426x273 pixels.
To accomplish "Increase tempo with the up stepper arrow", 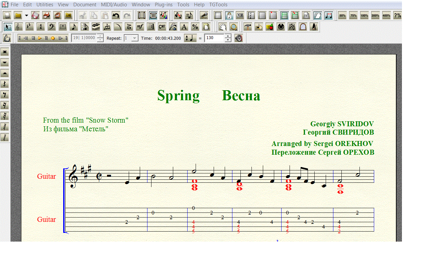I will [228, 36].
